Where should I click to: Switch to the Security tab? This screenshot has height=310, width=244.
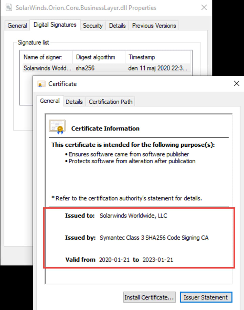[x=93, y=26]
